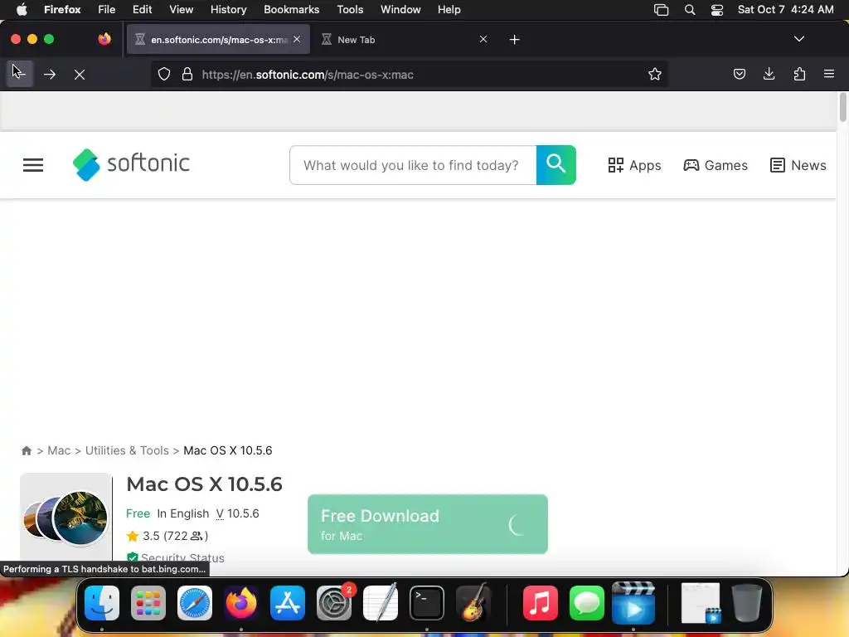Open GarageBand from the Dock
This screenshot has height=637, width=849.
click(473, 603)
